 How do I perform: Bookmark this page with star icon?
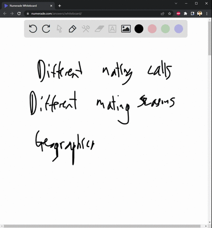[x=170, y=14]
